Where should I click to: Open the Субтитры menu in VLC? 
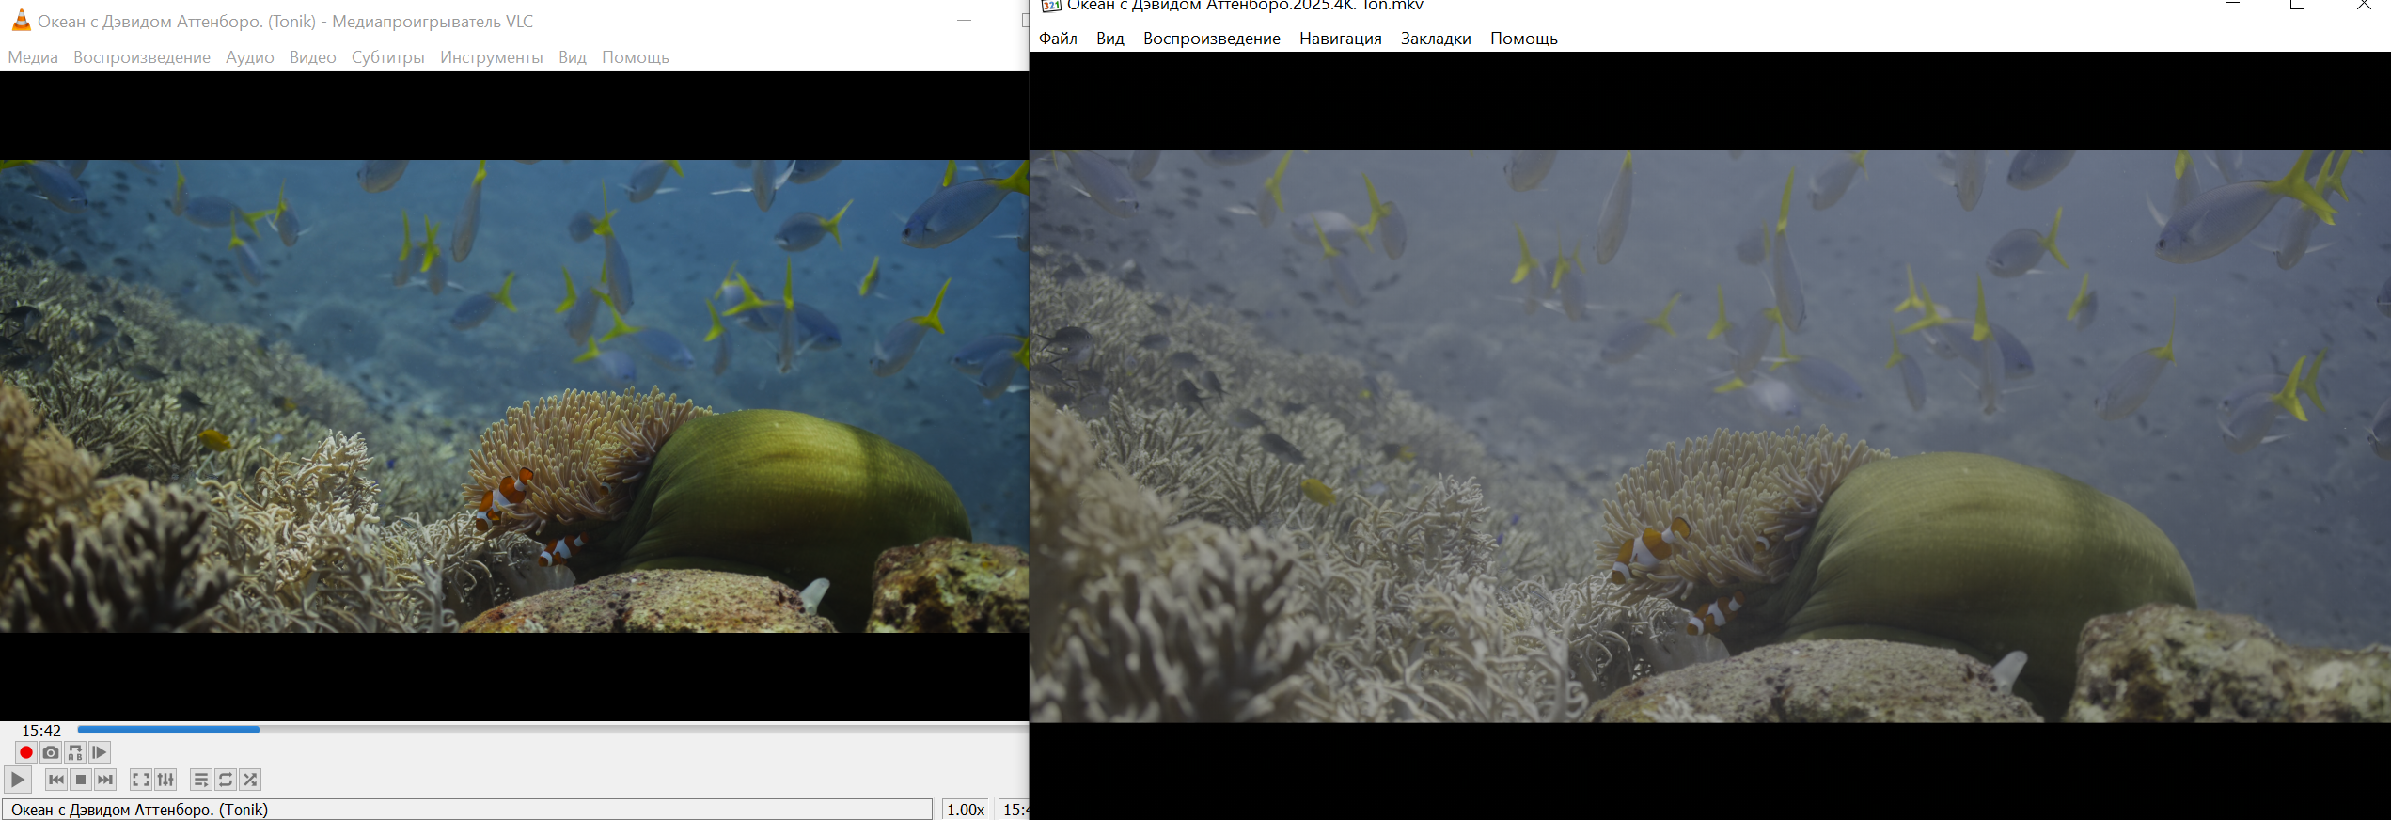pos(387,57)
